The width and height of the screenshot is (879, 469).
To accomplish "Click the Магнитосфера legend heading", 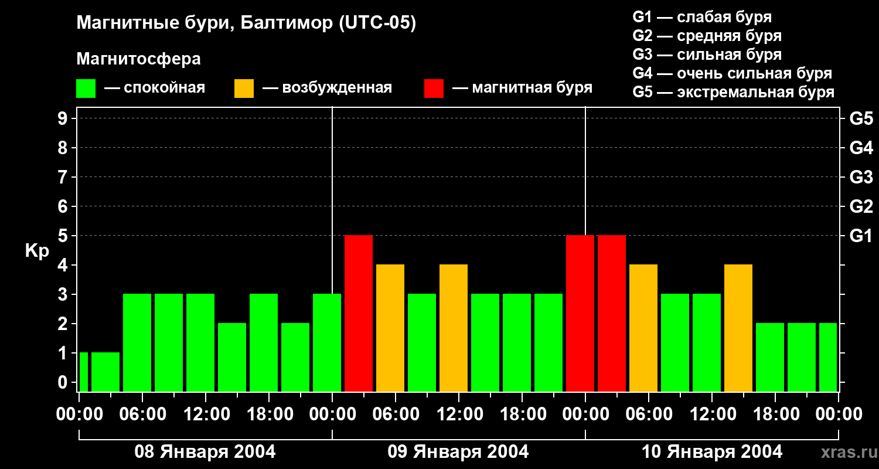I will pyautogui.click(x=139, y=59).
